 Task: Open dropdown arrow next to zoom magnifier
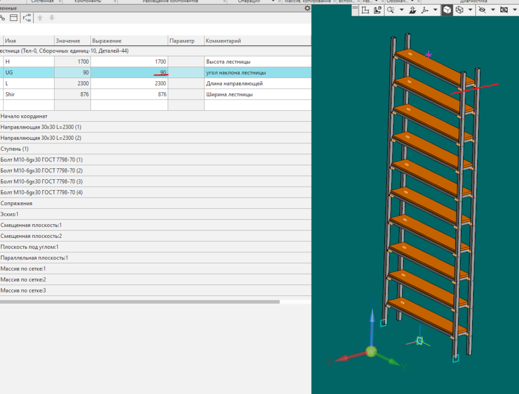[402, 10]
